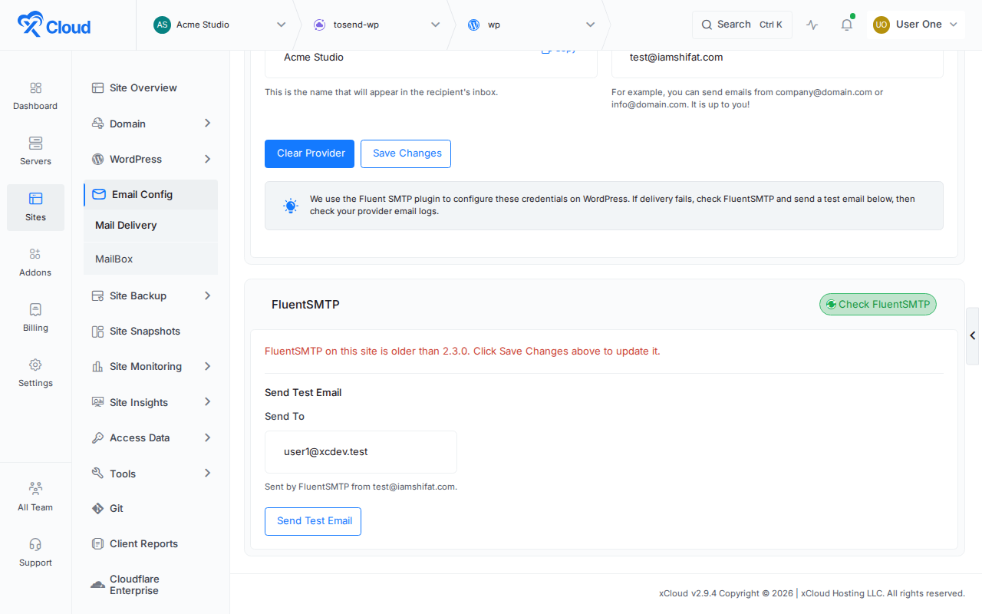This screenshot has height=614, width=982.
Task: Click the Check FluentSMTP button
Action: click(x=878, y=305)
